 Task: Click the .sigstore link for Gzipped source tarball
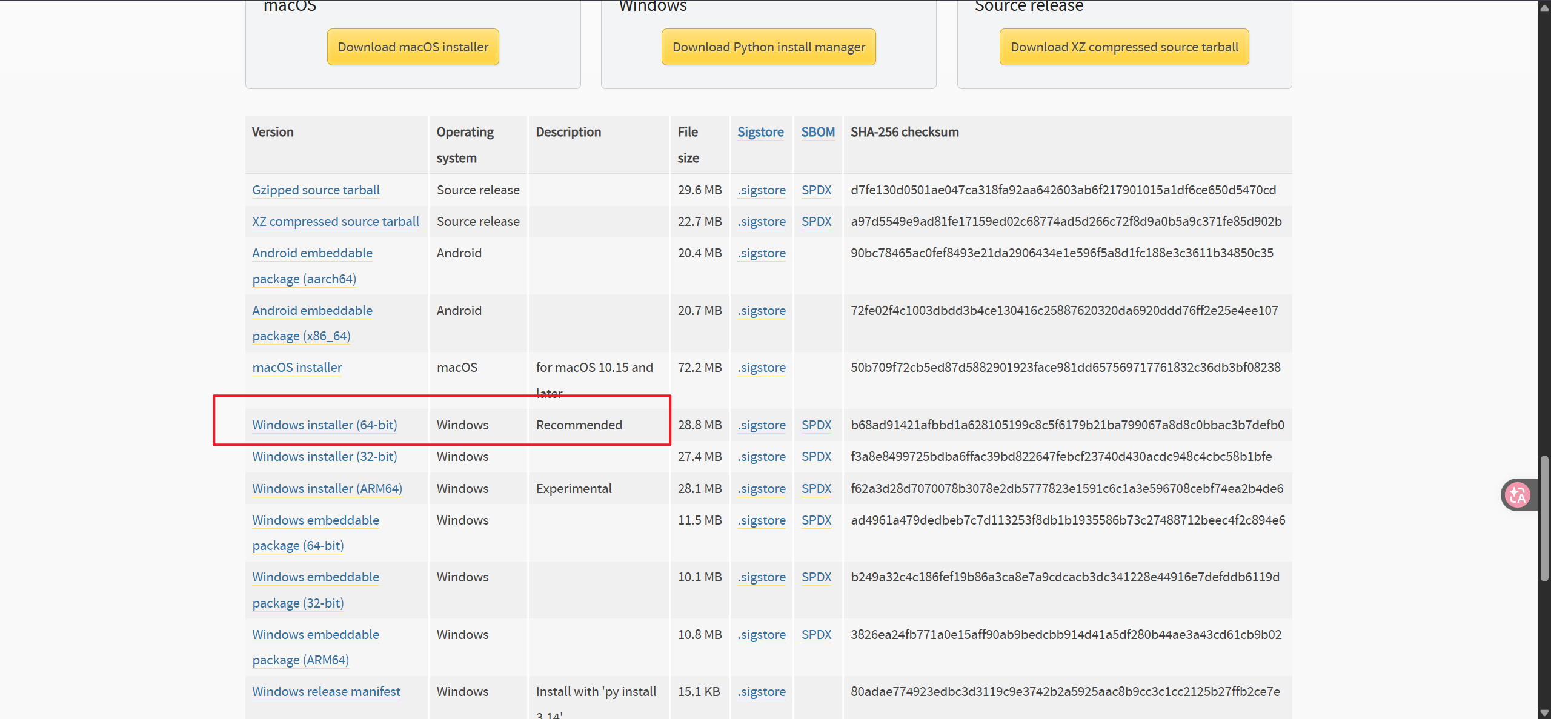(762, 190)
